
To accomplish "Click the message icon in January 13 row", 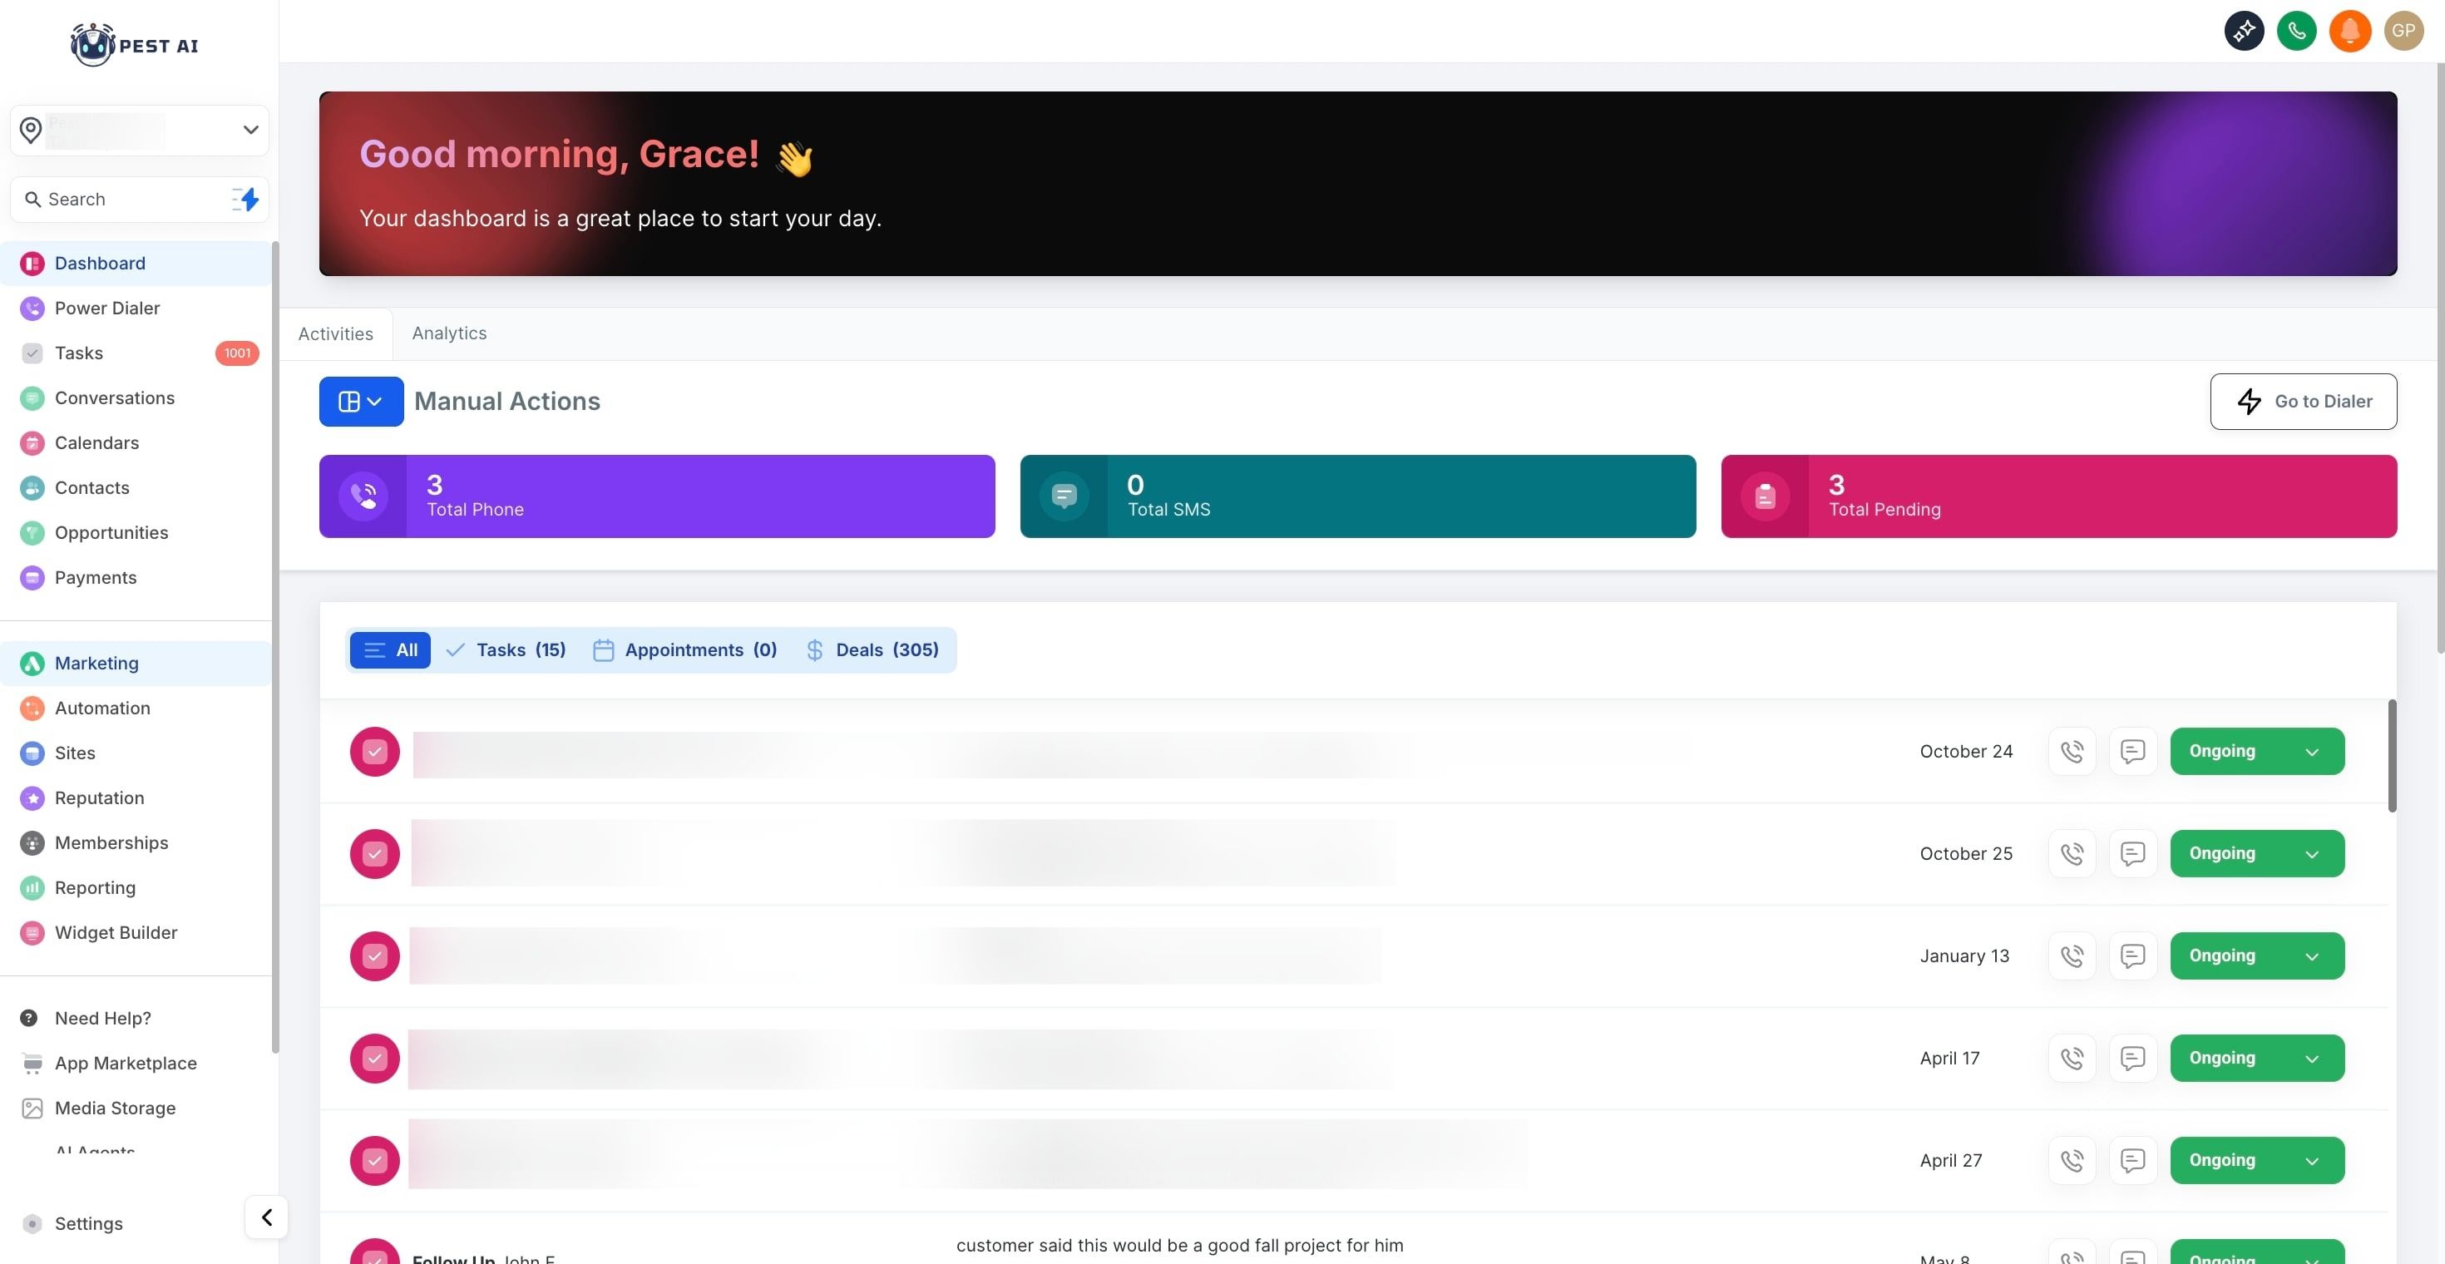I will (x=2133, y=955).
